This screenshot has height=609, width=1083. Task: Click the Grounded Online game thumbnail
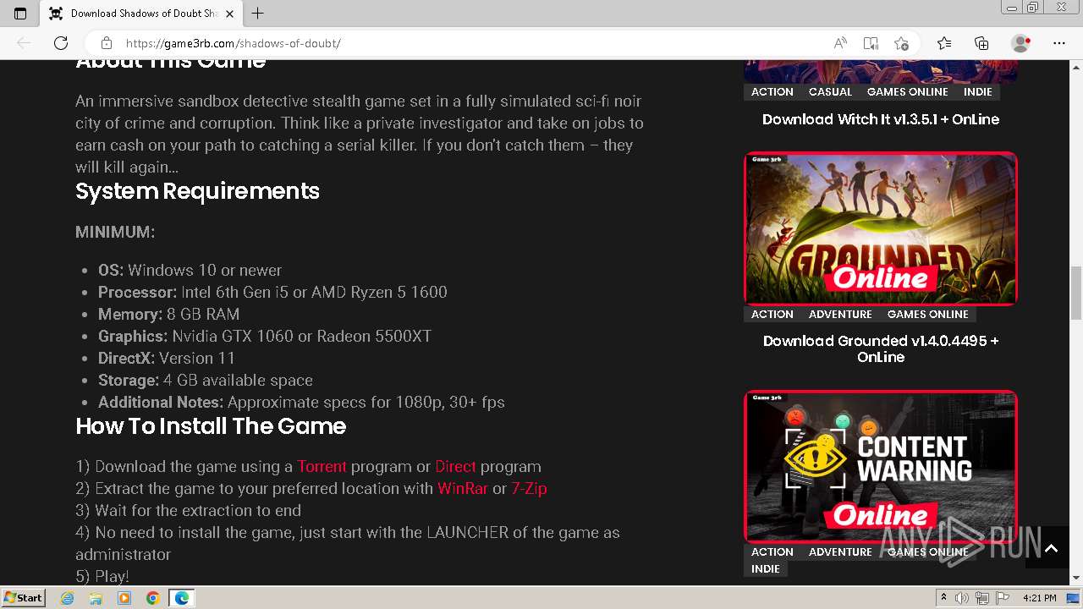click(x=881, y=228)
